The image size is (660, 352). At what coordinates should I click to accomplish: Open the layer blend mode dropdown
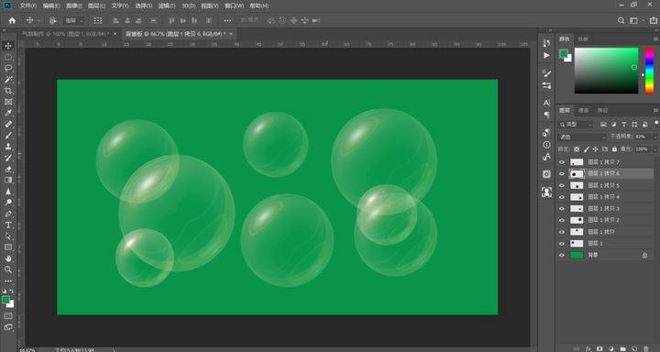point(582,137)
